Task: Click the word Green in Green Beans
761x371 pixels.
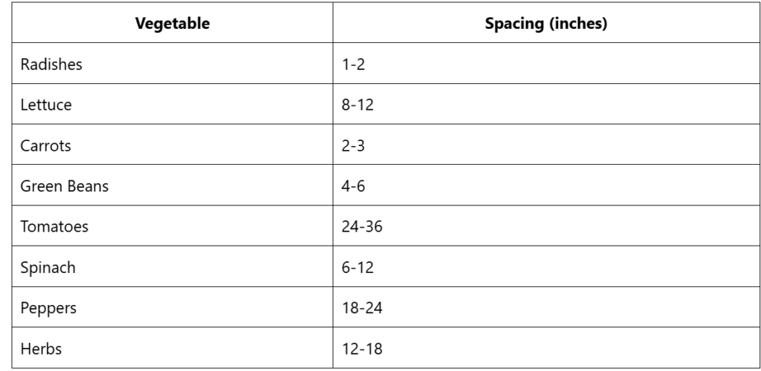Action: [x=38, y=186]
